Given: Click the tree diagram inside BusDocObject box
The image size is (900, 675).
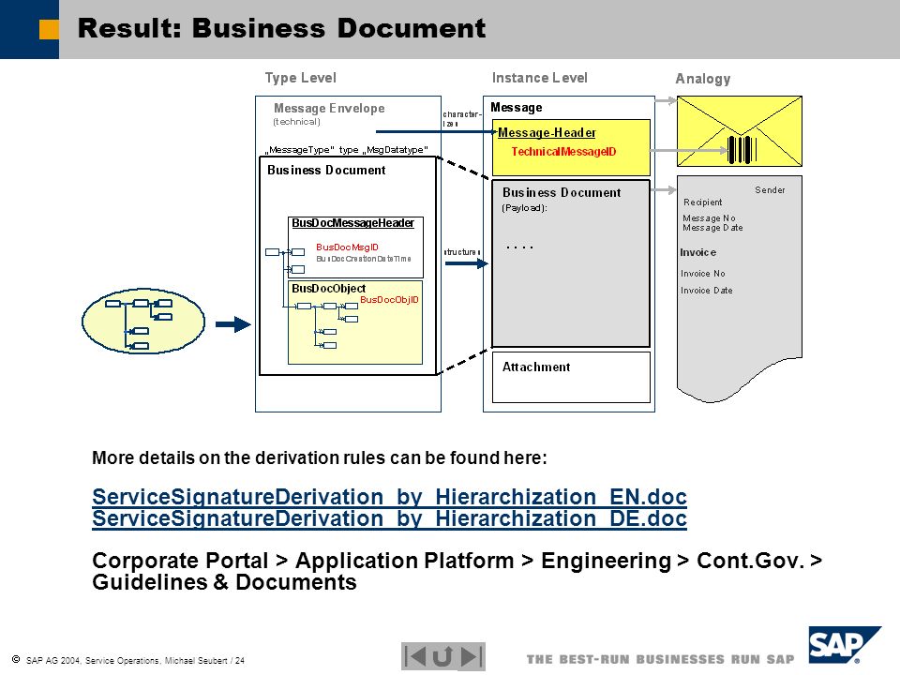Looking at the screenshot, I should (321, 325).
